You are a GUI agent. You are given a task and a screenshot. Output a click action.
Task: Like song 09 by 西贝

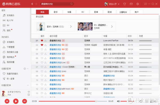pyautogui.click(x=42, y=76)
